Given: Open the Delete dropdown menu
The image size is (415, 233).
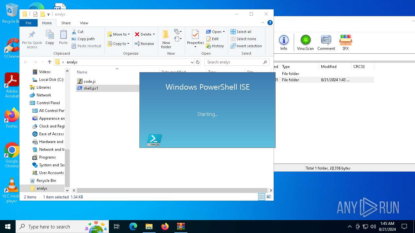Looking at the screenshot, I should (145, 34).
